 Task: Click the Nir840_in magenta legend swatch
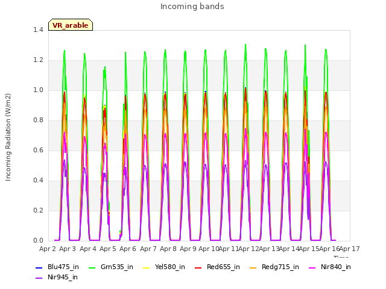[x=312, y=267]
